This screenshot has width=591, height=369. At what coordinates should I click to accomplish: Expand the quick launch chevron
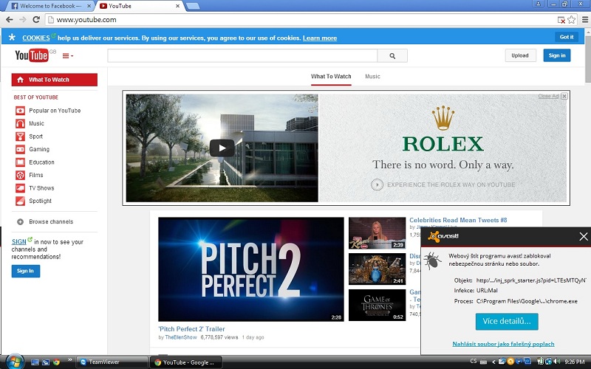pyautogui.click(x=69, y=360)
